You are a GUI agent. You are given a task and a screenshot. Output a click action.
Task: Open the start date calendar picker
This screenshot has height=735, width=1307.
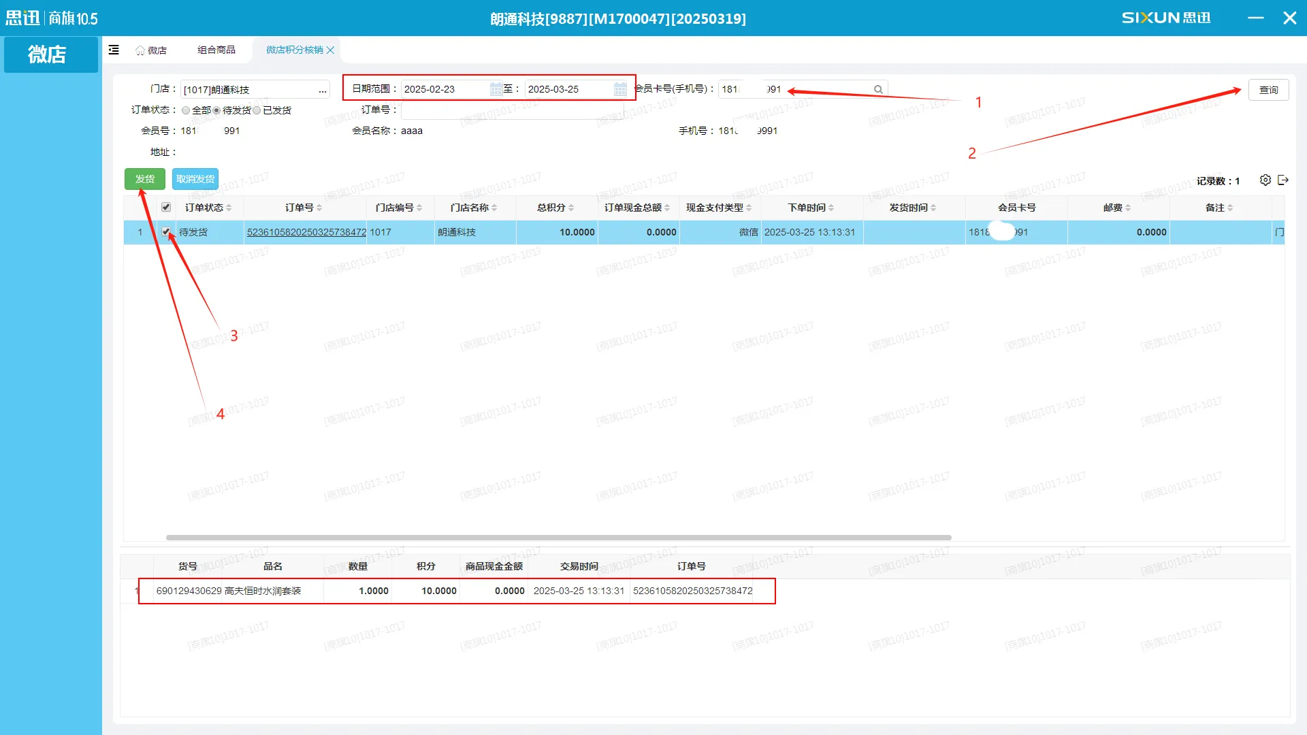pyautogui.click(x=496, y=89)
